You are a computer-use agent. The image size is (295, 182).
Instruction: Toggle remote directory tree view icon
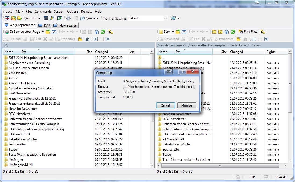262,32
